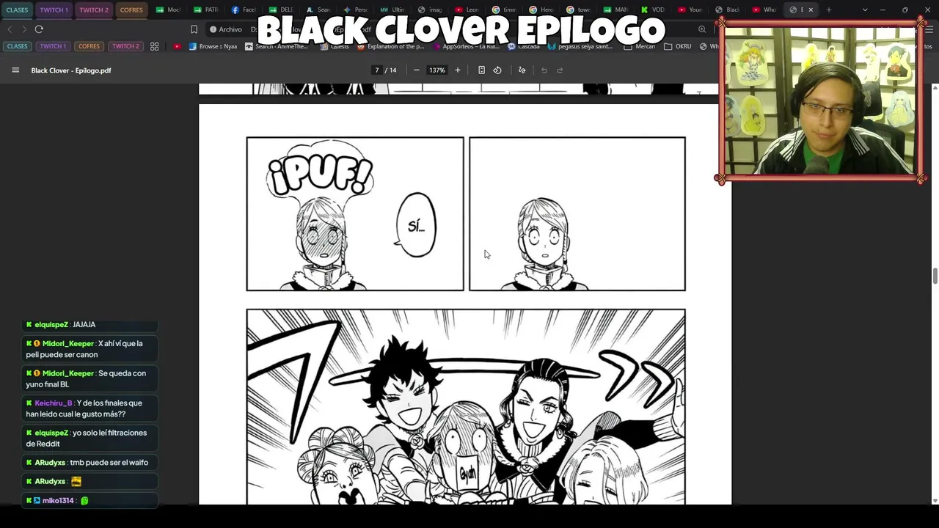Go forward in browser history

tap(23, 29)
